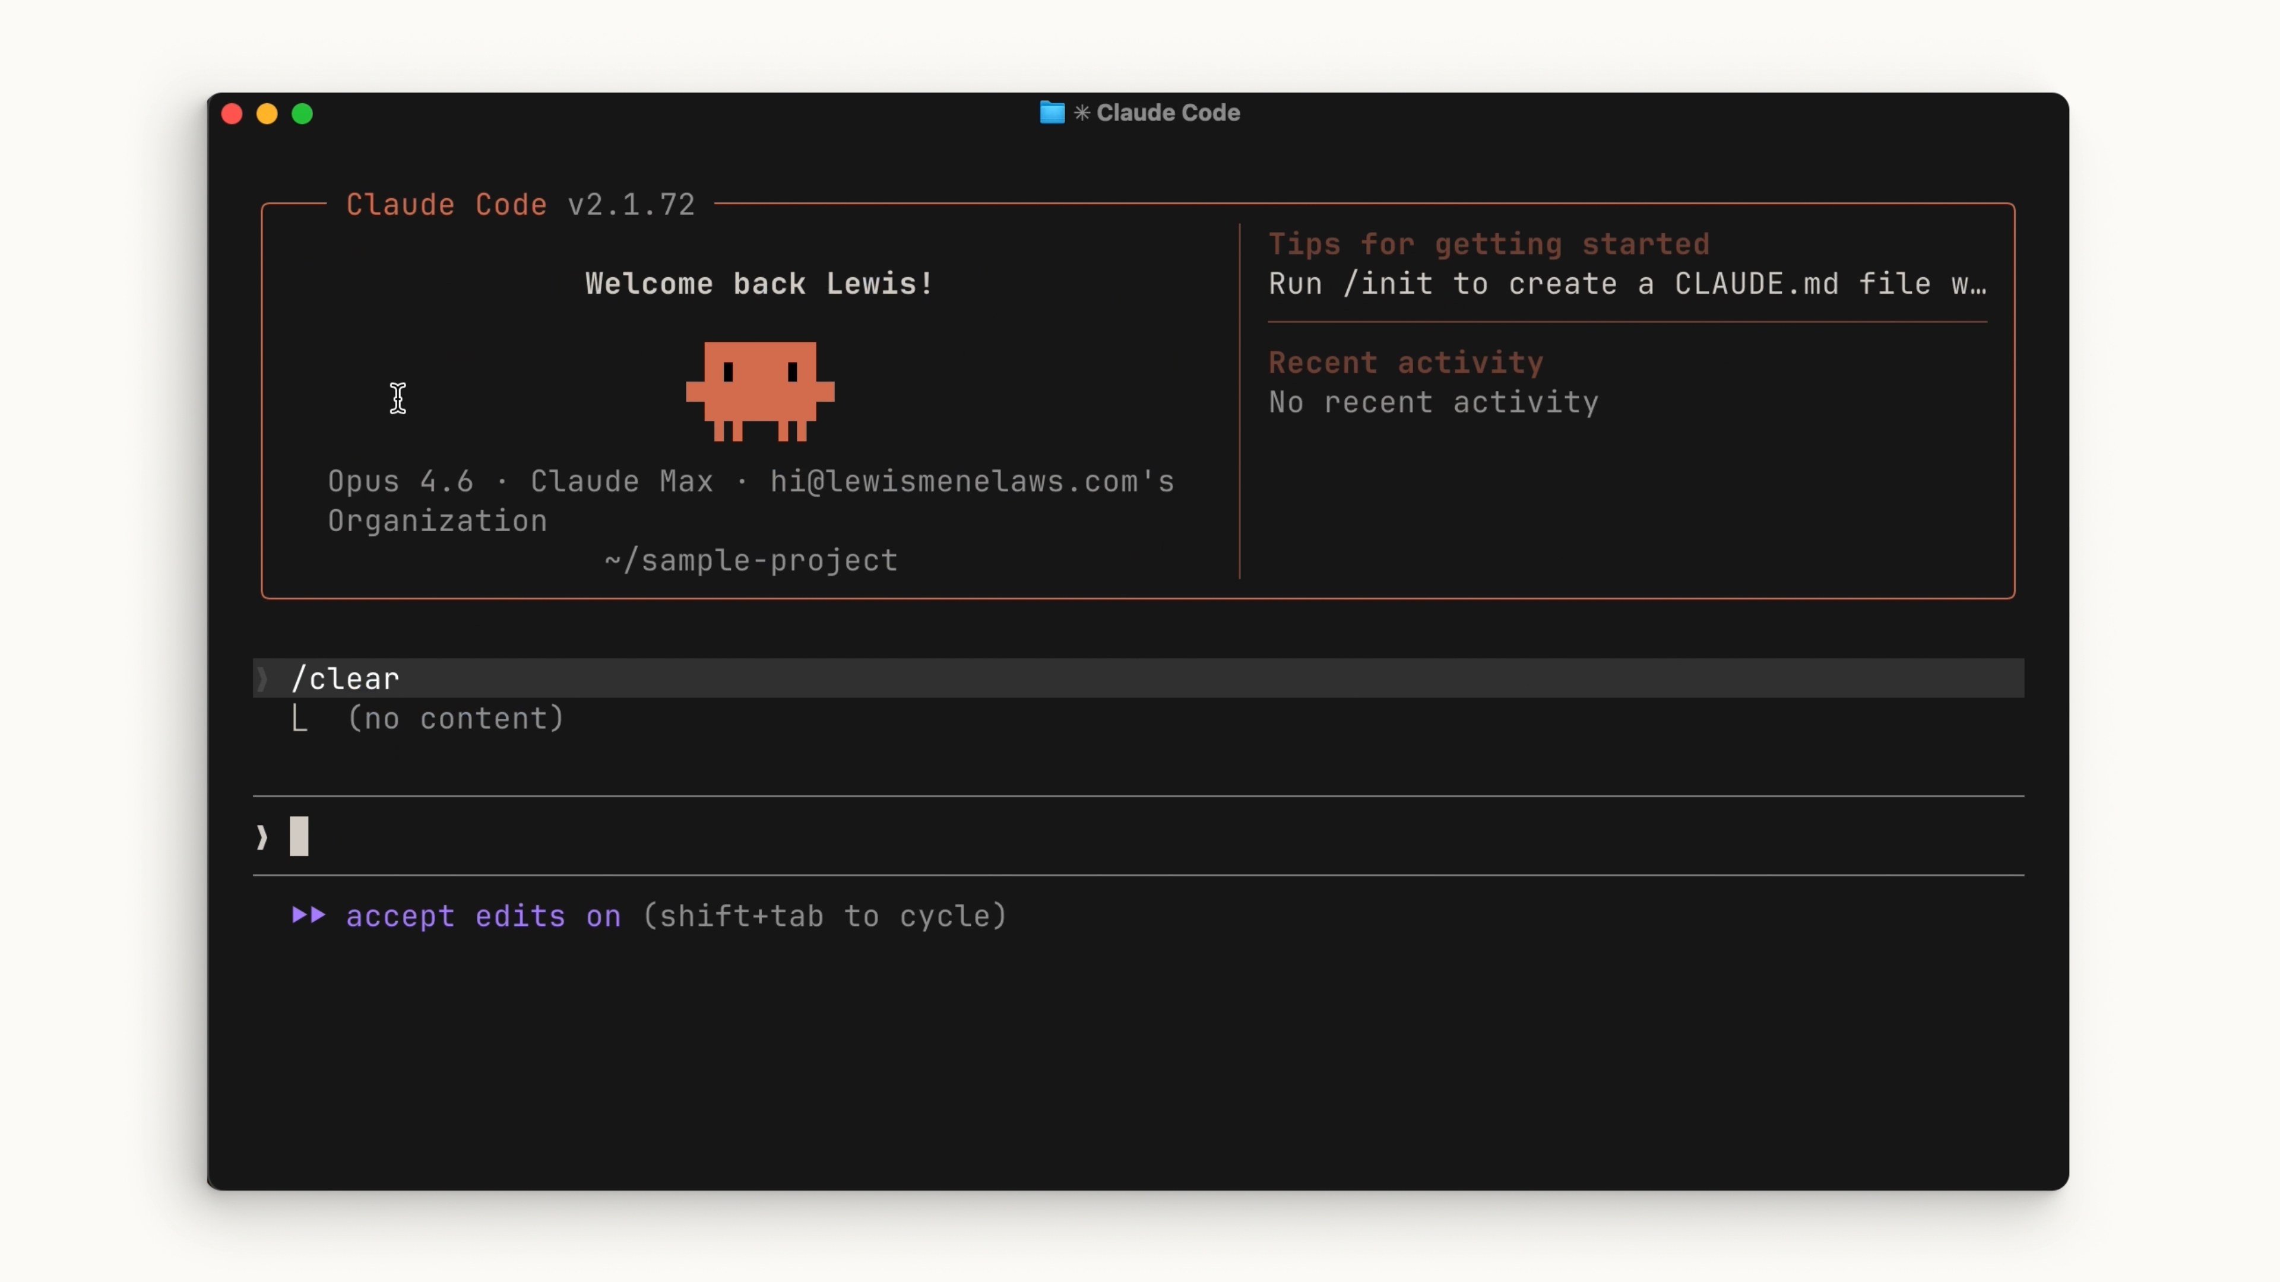Click the green fullscreen window button
2280x1282 pixels.
[302, 113]
